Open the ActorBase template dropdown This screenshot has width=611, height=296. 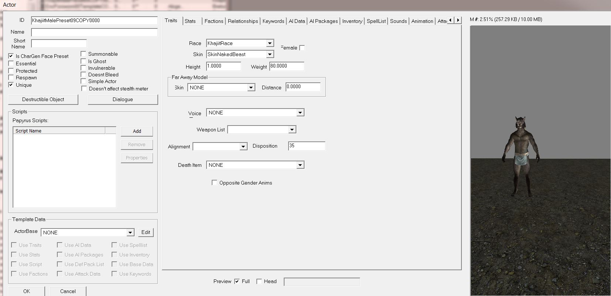pos(130,233)
